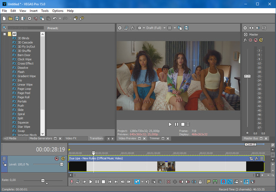
Task: Click the Save project icon in toolbar
Action: coord(17,19)
